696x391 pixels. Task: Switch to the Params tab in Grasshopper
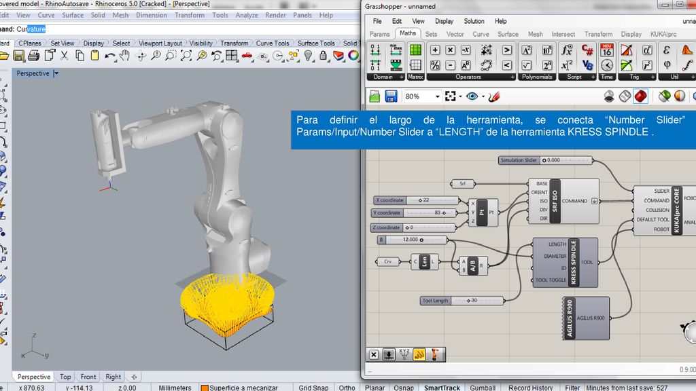pos(379,34)
